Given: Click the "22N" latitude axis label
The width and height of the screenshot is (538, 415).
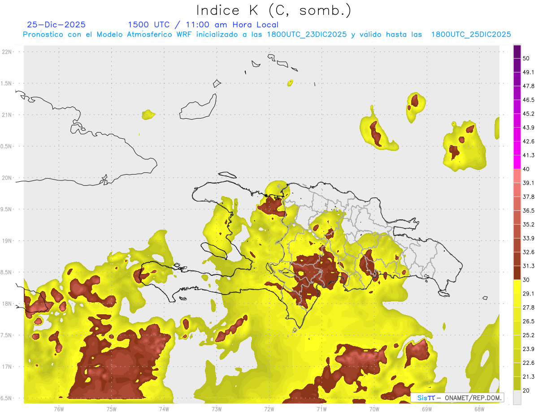Looking at the screenshot, I should 8,51.
